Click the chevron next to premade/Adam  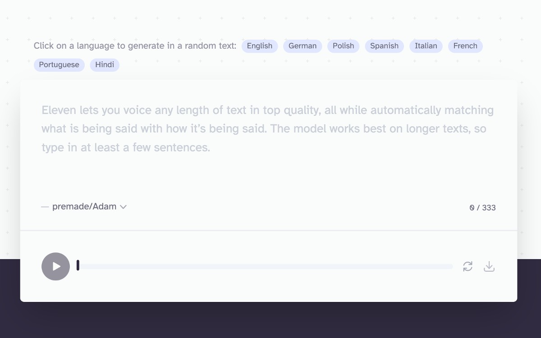coord(123,207)
